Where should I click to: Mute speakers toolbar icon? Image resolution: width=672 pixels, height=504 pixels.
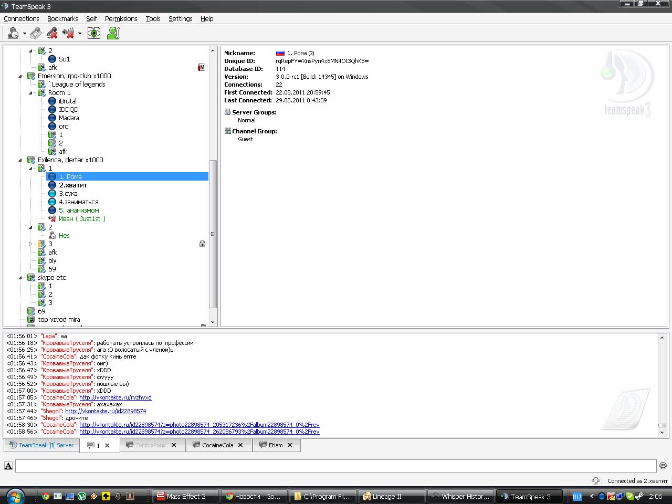68,34
